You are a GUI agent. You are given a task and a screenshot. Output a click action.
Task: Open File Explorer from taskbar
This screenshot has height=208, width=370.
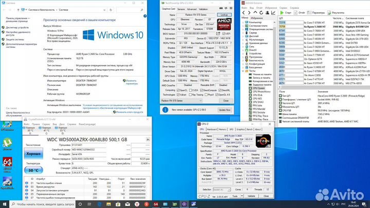(108, 204)
